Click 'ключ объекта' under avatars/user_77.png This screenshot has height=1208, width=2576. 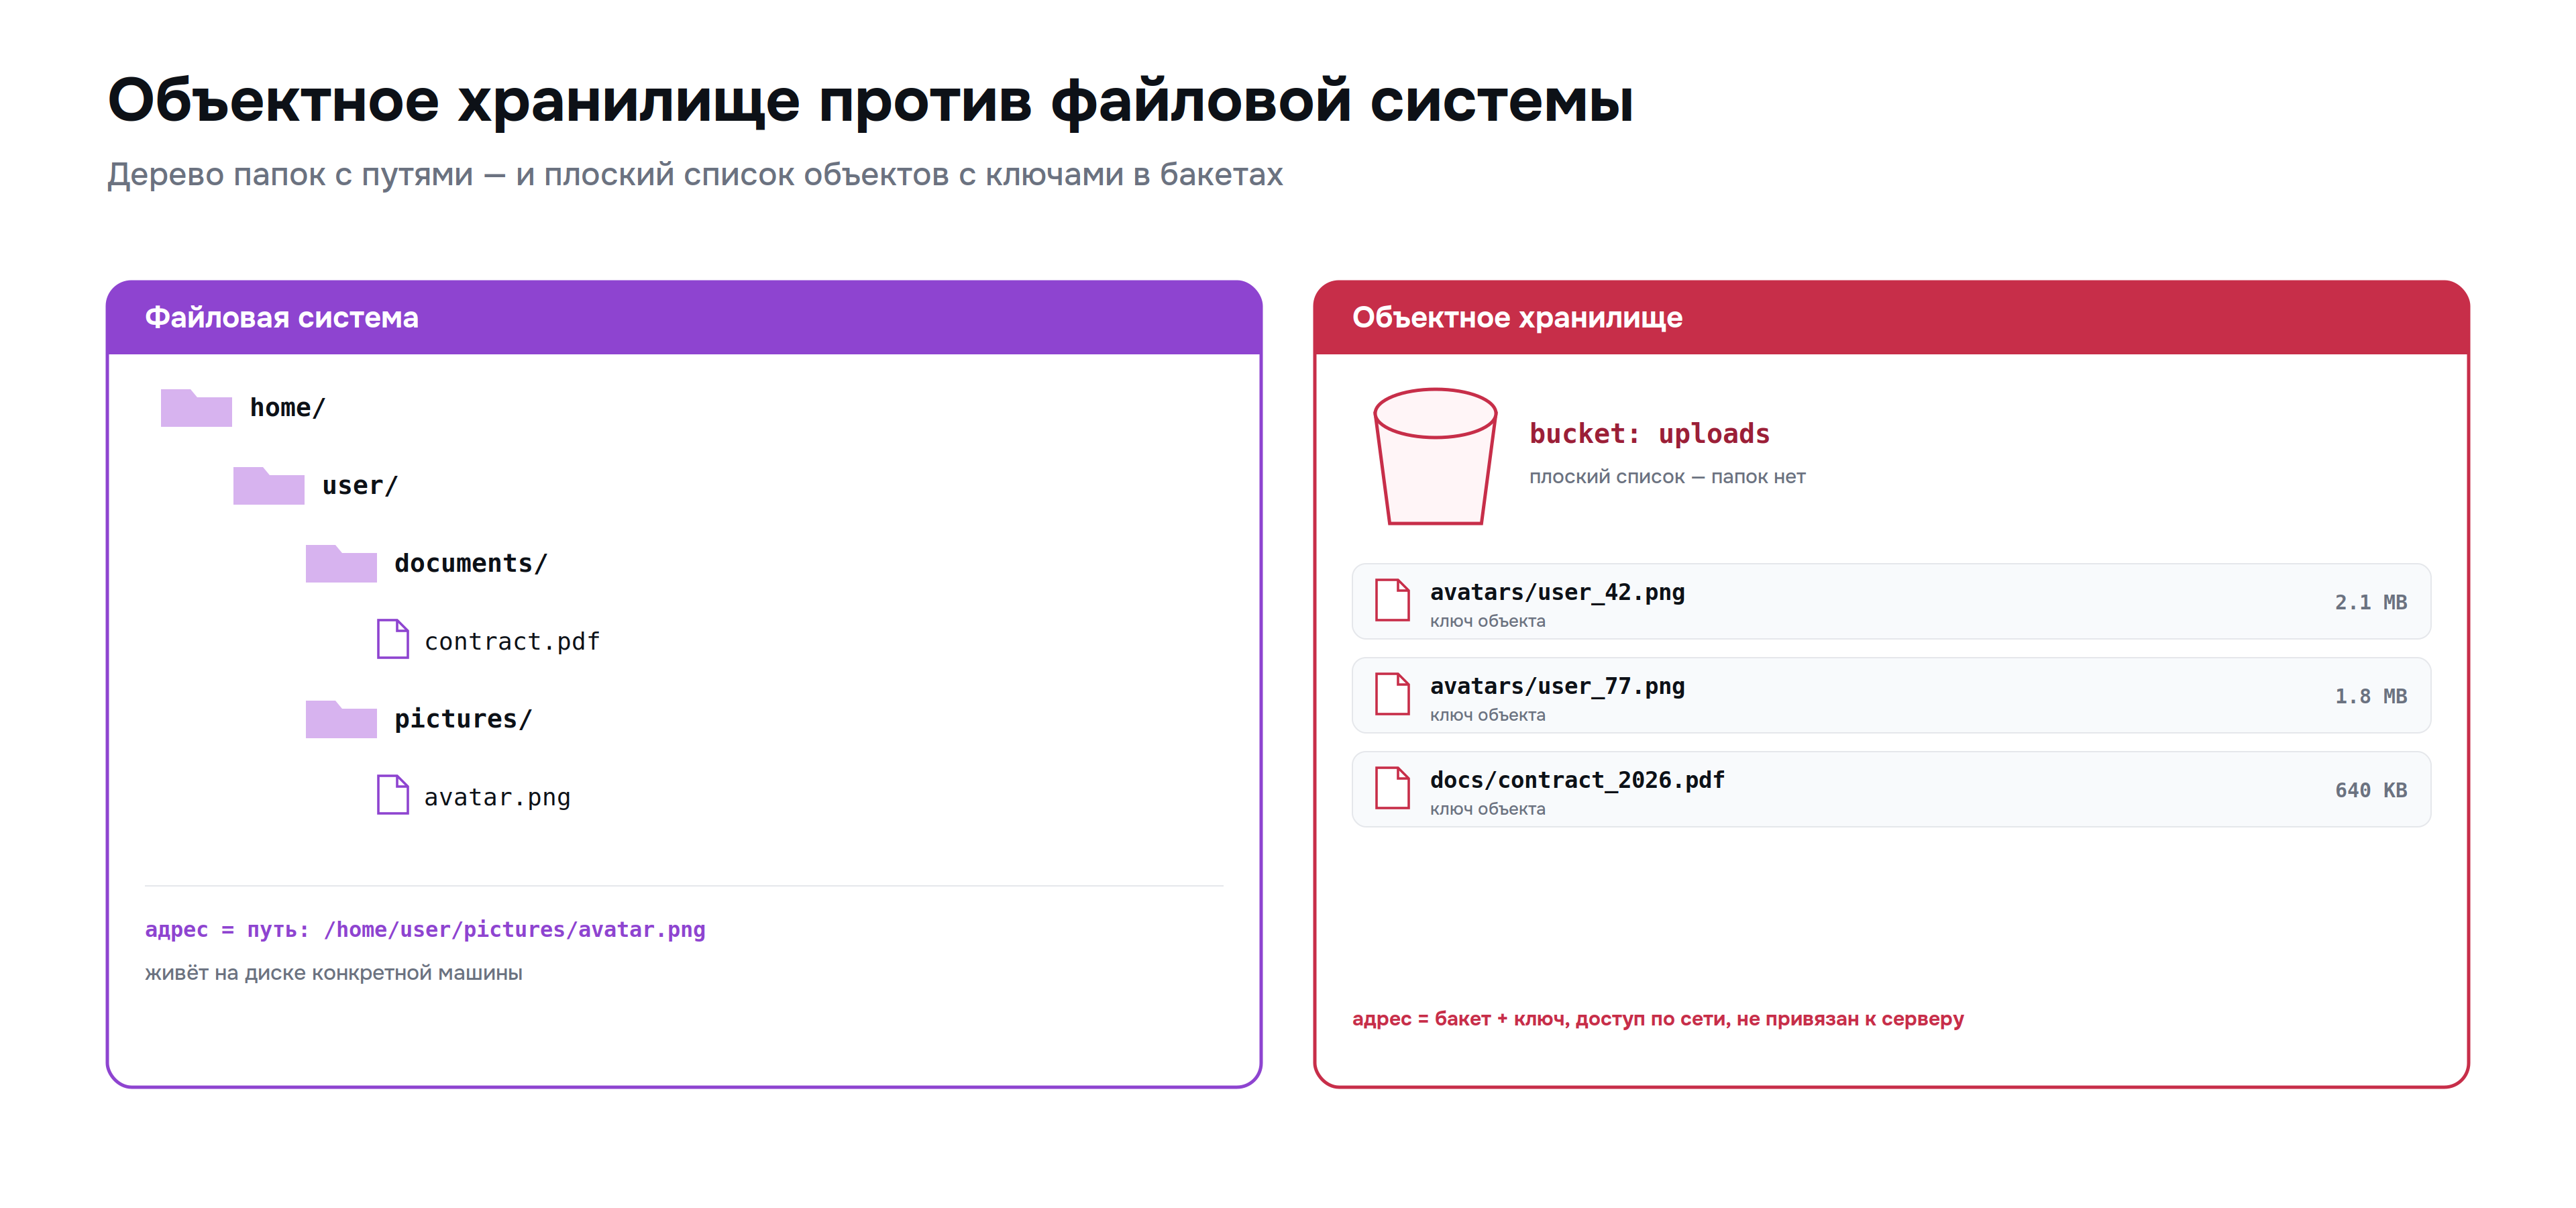(1487, 715)
